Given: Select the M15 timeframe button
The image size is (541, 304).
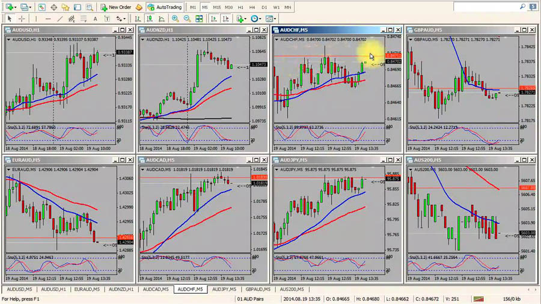Looking at the screenshot, I should (216, 7).
